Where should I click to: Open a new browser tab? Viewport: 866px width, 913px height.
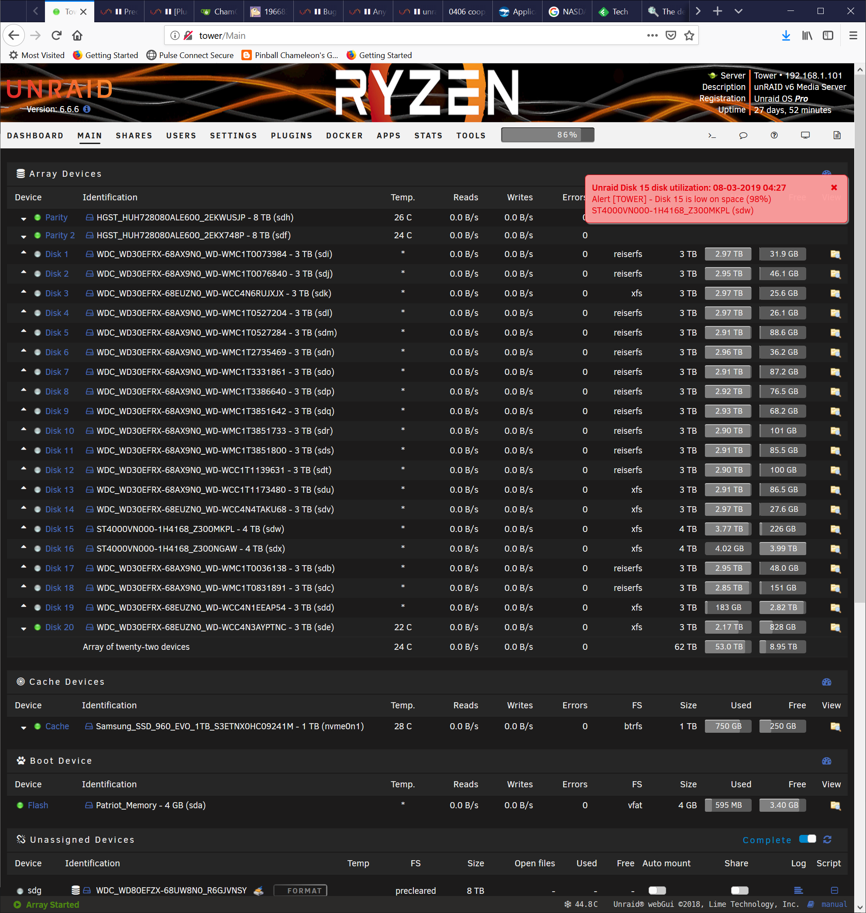click(717, 11)
